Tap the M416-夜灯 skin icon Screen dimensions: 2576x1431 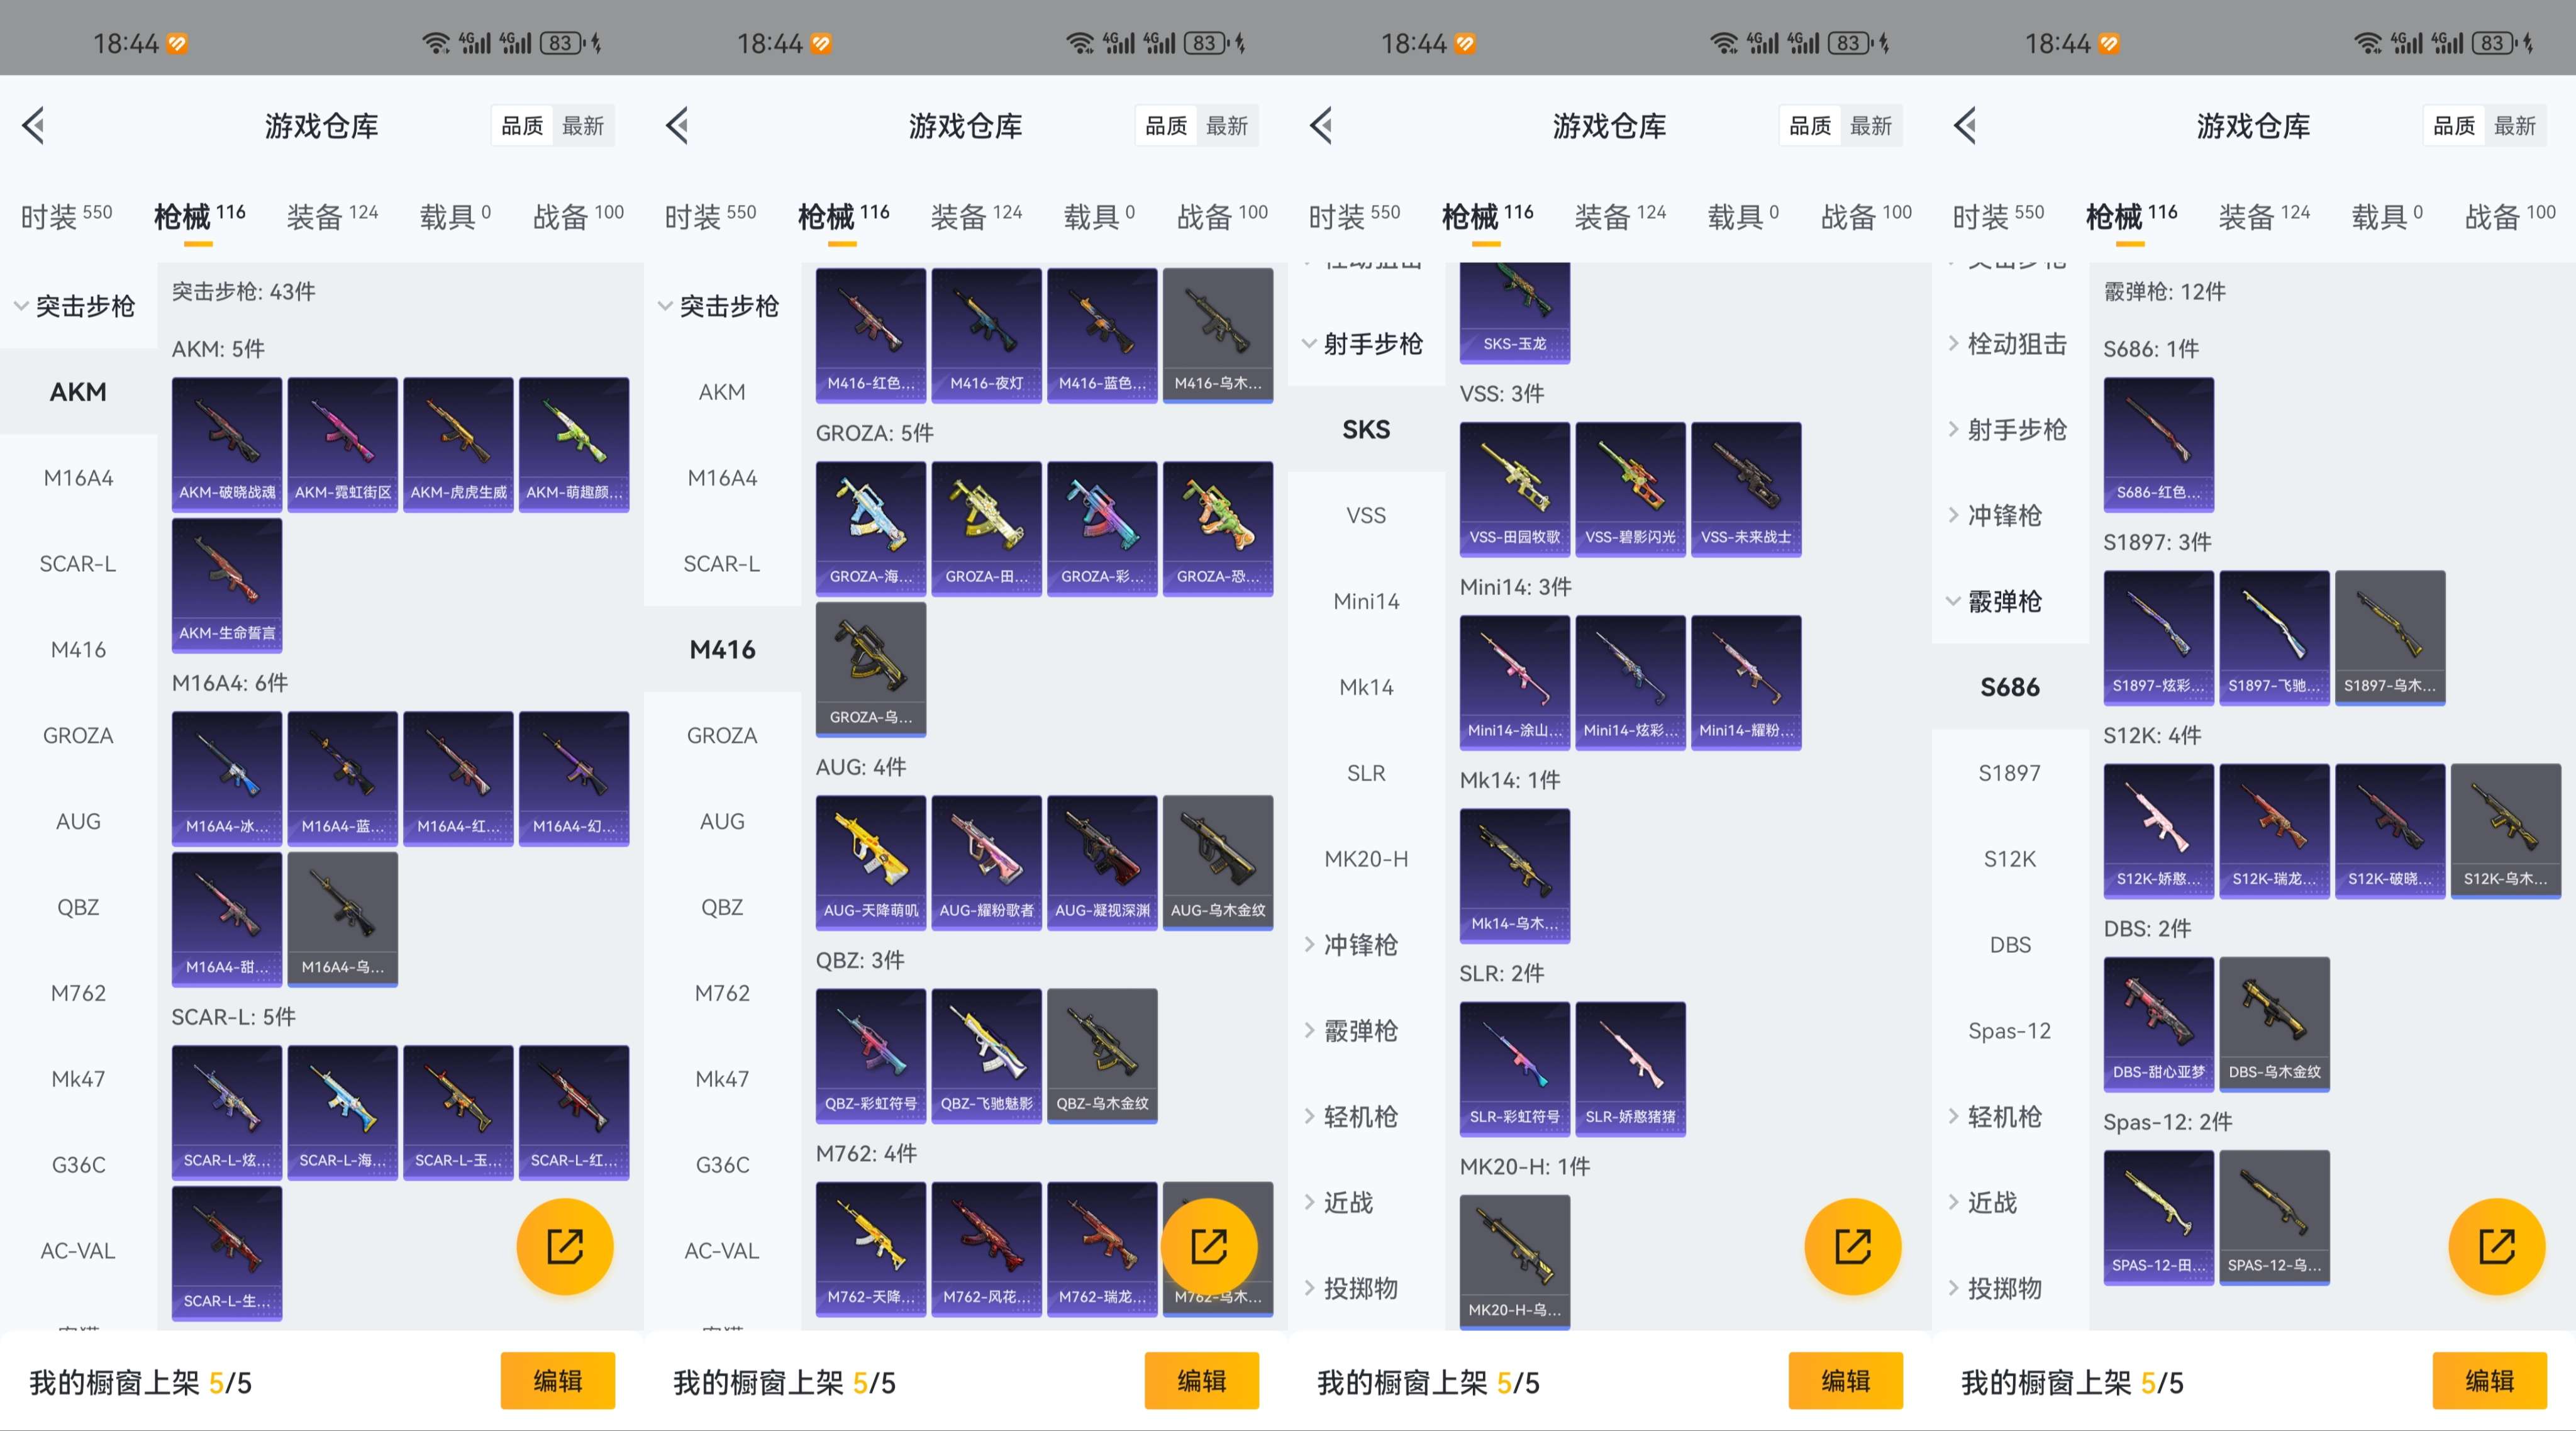coord(987,335)
